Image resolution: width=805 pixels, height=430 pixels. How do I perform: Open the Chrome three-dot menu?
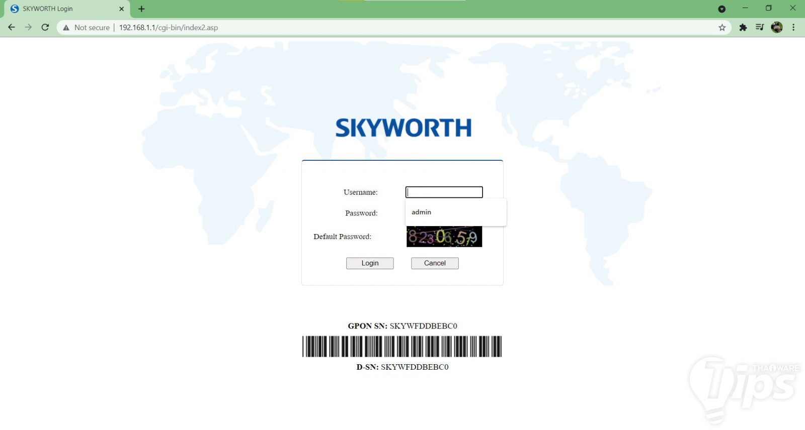point(793,28)
